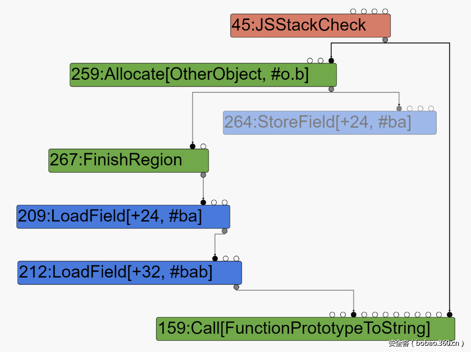Viewport: 471px width, 352px height.
Task: Select the 259:Allocate[OtherObject, #o.b] node
Action: coord(203,75)
